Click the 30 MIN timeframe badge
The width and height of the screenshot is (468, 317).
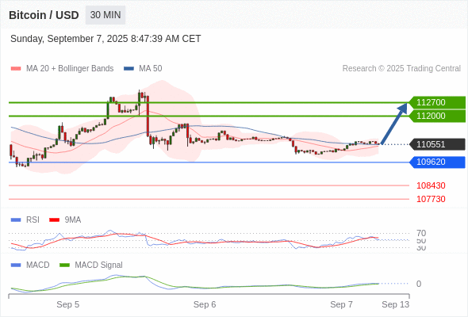105,15
